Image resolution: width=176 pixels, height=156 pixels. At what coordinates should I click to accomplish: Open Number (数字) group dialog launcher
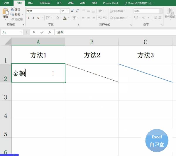[162, 25]
